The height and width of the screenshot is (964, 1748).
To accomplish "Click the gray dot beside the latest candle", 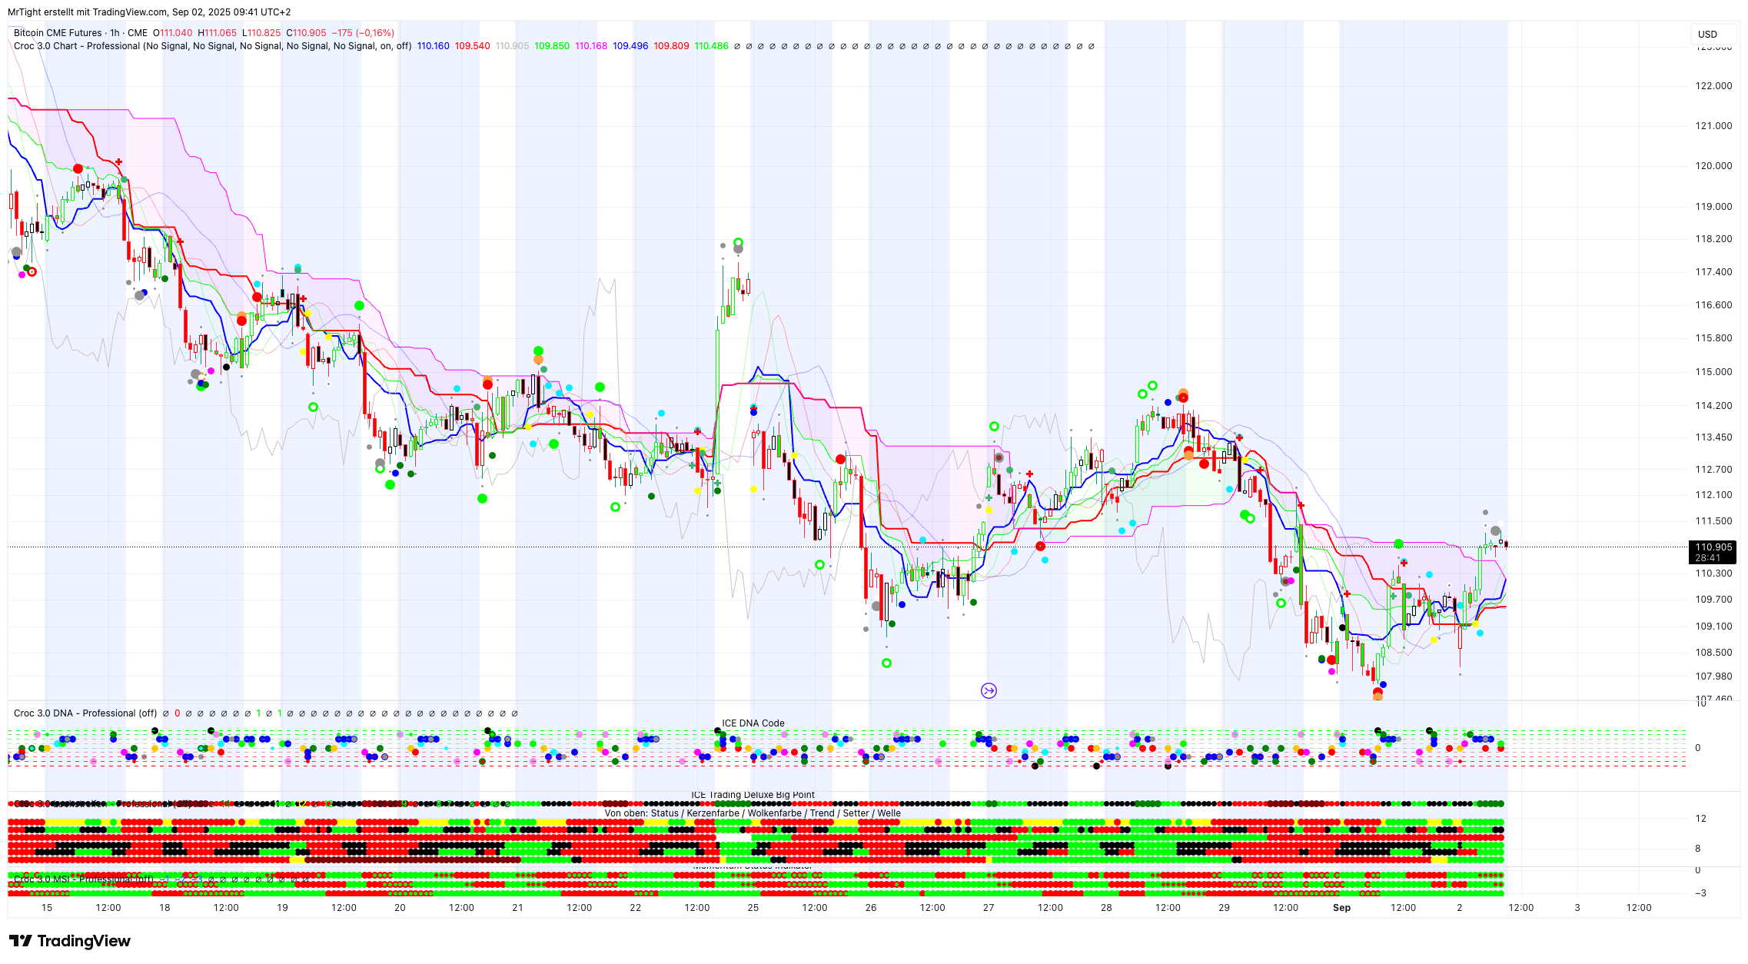I will [x=1495, y=531].
